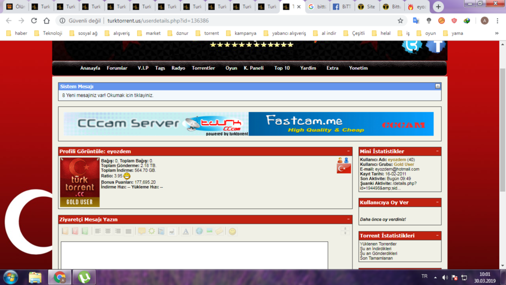506x285 pixels.
Task: Open the Facebook social icon
Action: pyautogui.click(x=436, y=46)
